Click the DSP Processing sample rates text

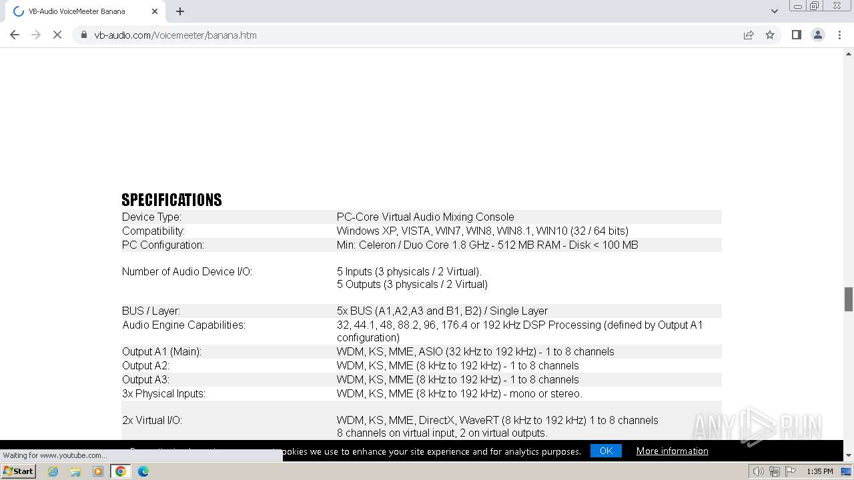click(520, 331)
